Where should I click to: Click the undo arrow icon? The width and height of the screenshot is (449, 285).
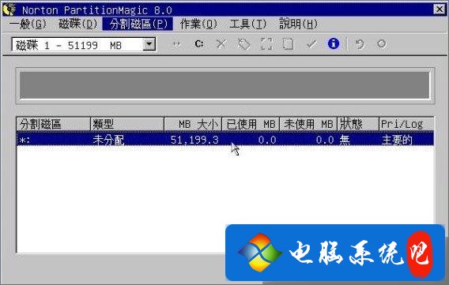point(360,44)
